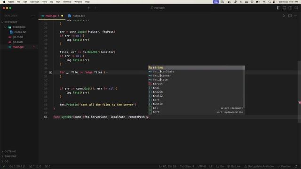Screen dimensions: 301x169
Task: Split the editor to the right
Action: coord(290,15)
